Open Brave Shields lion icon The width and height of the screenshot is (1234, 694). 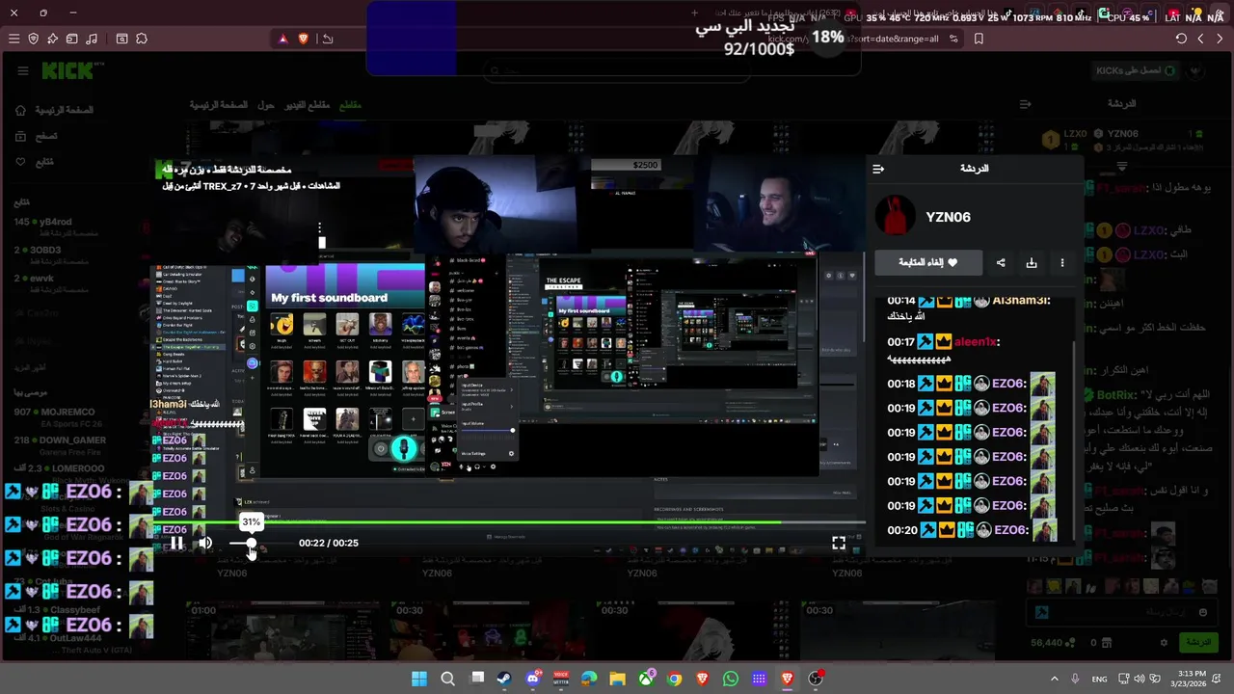304,39
